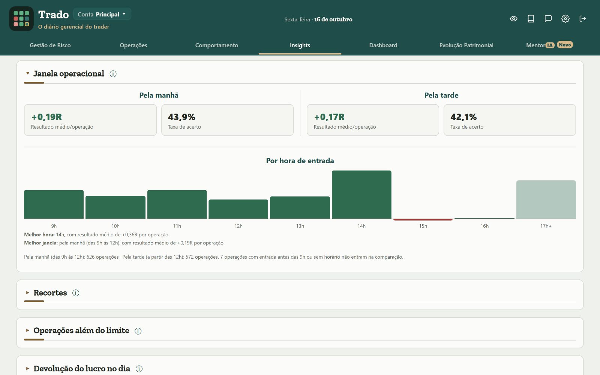Go to the Dashboard tab
The image size is (600, 375).
383,45
